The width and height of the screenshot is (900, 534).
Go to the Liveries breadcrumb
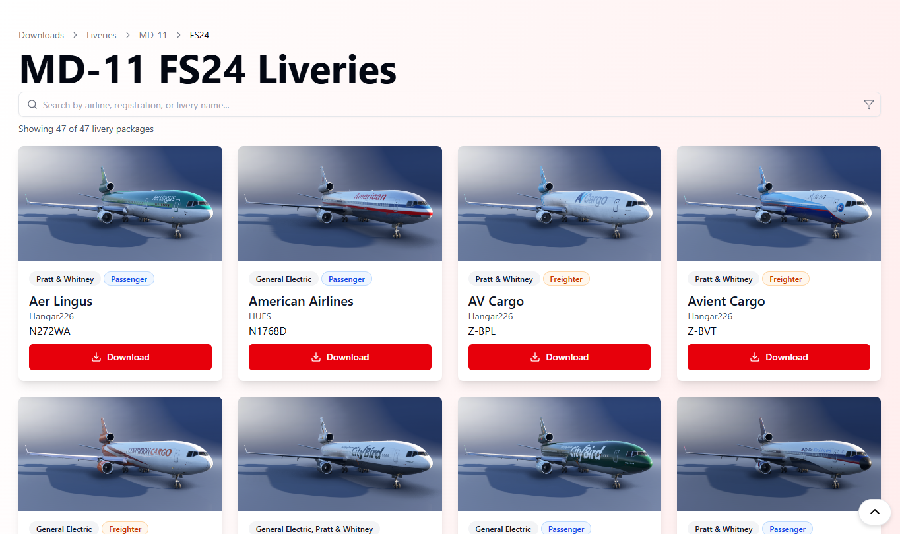coord(102,35)
